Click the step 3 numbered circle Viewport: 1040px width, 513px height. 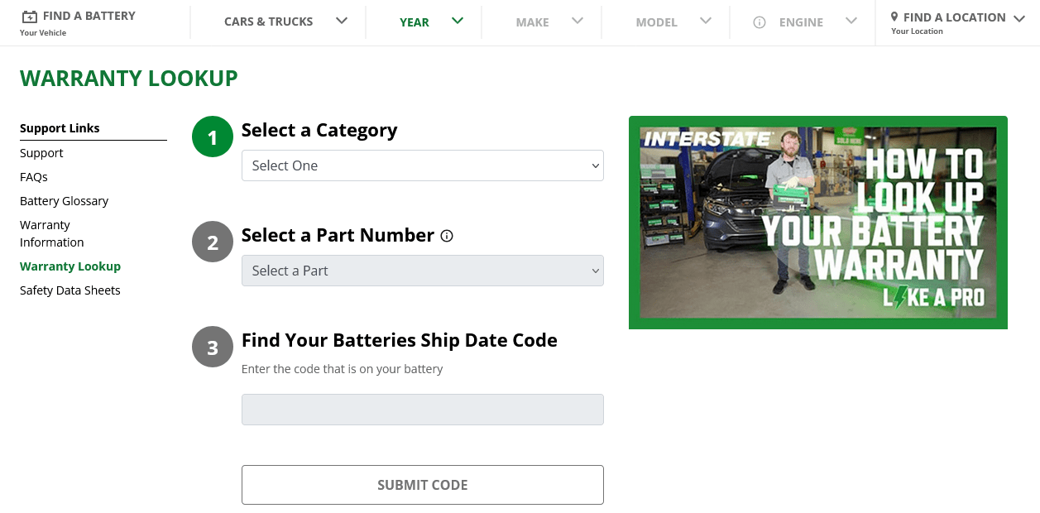click(x=212, y=347)
